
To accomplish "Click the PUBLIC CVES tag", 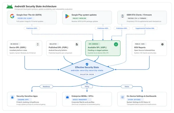I will tap(140, 44).
